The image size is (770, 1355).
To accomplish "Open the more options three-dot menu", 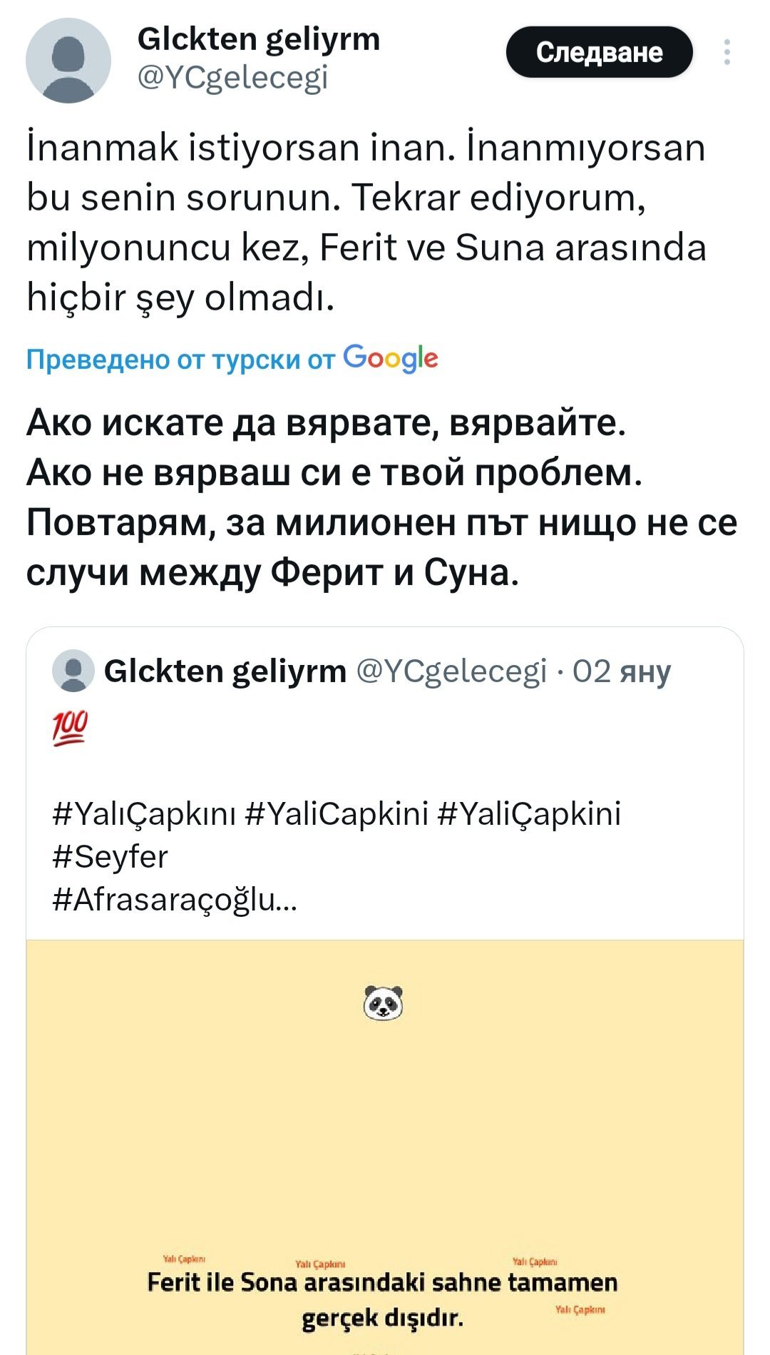I will (727, 53).
